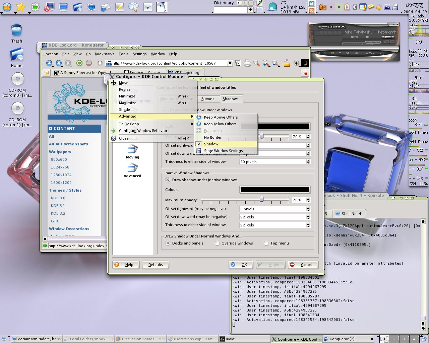
Task: Select the Moving module icon in the sidebar
Action: coord(132,151)
